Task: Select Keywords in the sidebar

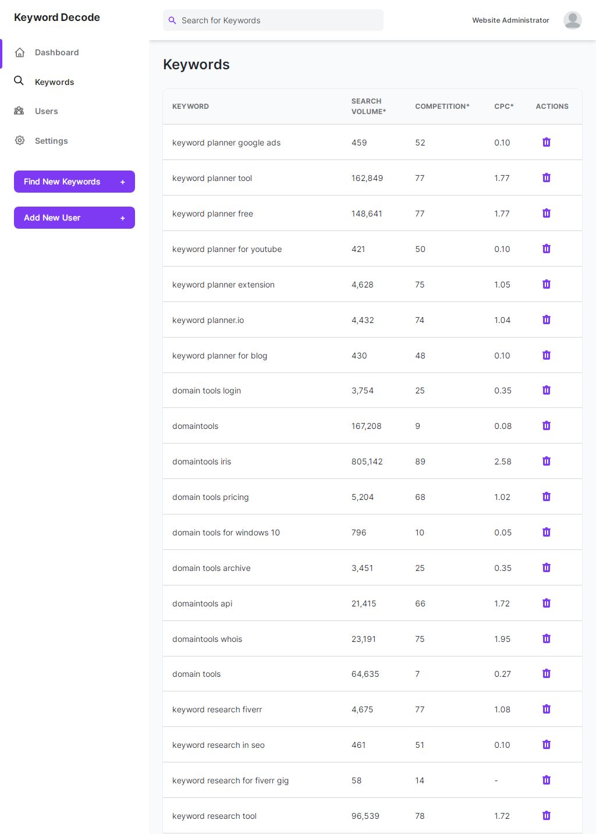Action: point(54,82)
